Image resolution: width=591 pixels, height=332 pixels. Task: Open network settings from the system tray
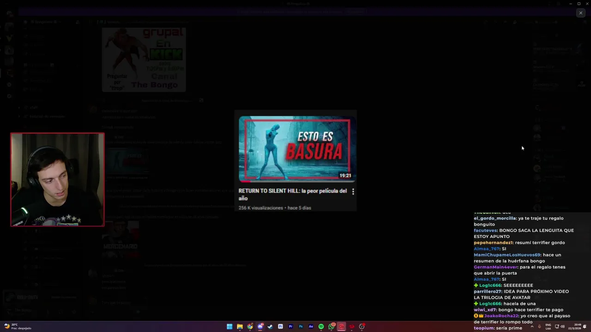pos(557,326)
